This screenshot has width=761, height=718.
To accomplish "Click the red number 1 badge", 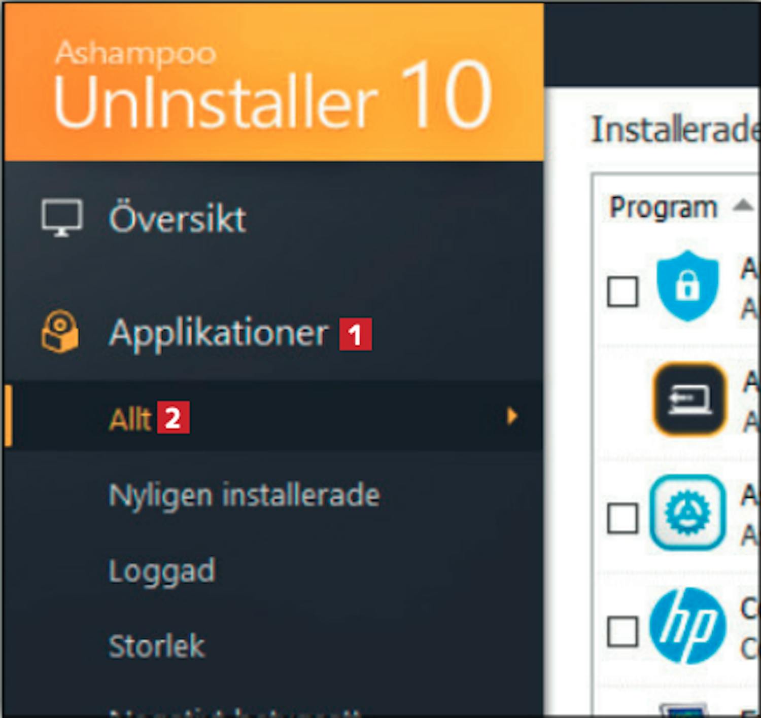I will pyautogui.click(x=355, y=334).
